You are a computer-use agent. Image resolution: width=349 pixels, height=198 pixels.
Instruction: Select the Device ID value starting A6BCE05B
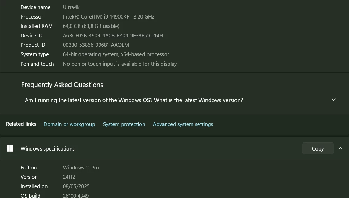point(113,36)
